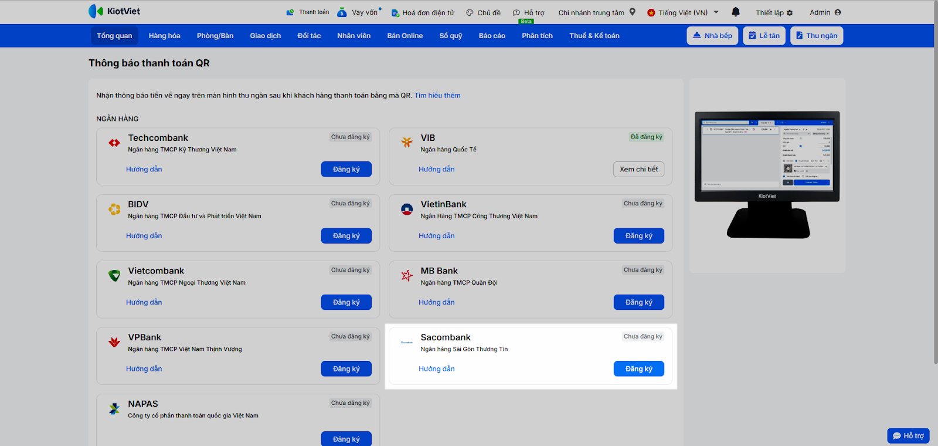Image resolution: width=938 pixels, height=446 pixels.
Task: Open Chi nhánh trung tâm branch selector
Action: [x=597, y=12]
